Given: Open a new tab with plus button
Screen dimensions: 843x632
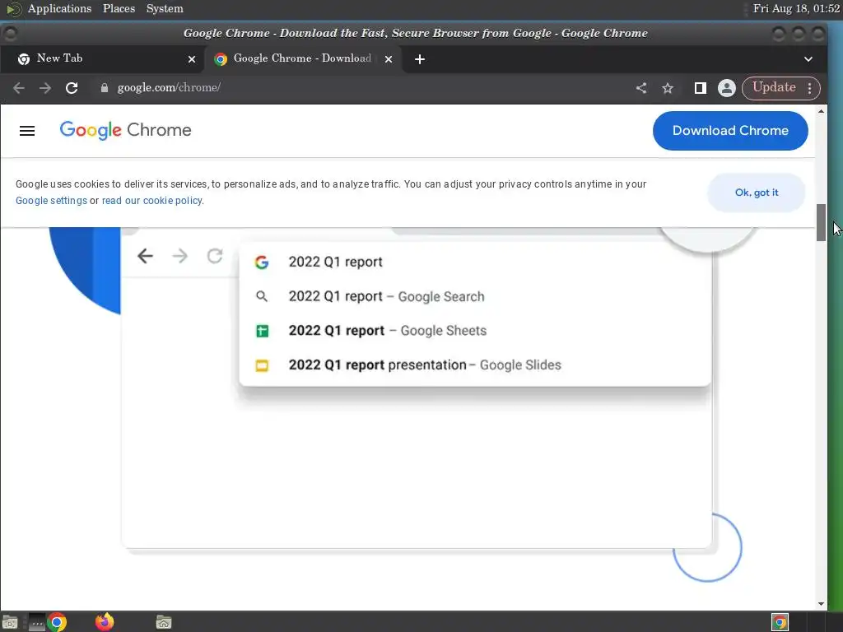Looking at the screenshot, I should coord(420,59).
